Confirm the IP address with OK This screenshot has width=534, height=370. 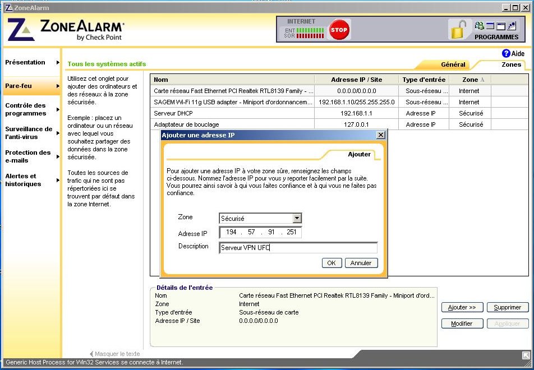[331, 263]
